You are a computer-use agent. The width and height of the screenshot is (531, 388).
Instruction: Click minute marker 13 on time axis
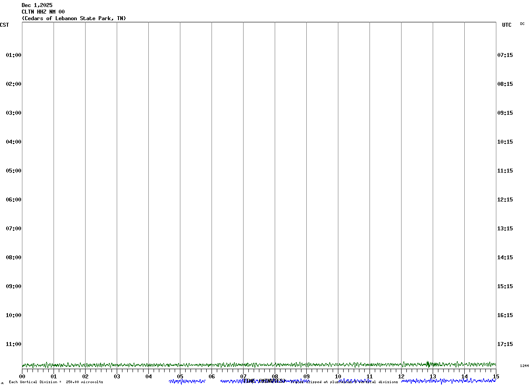click(433, 377)
